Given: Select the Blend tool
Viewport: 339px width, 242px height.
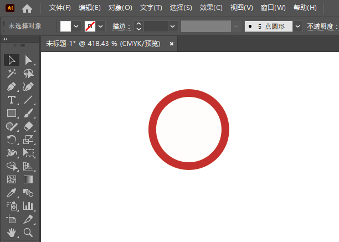Looking at the screenshot, I should click(x=28, y=193).
